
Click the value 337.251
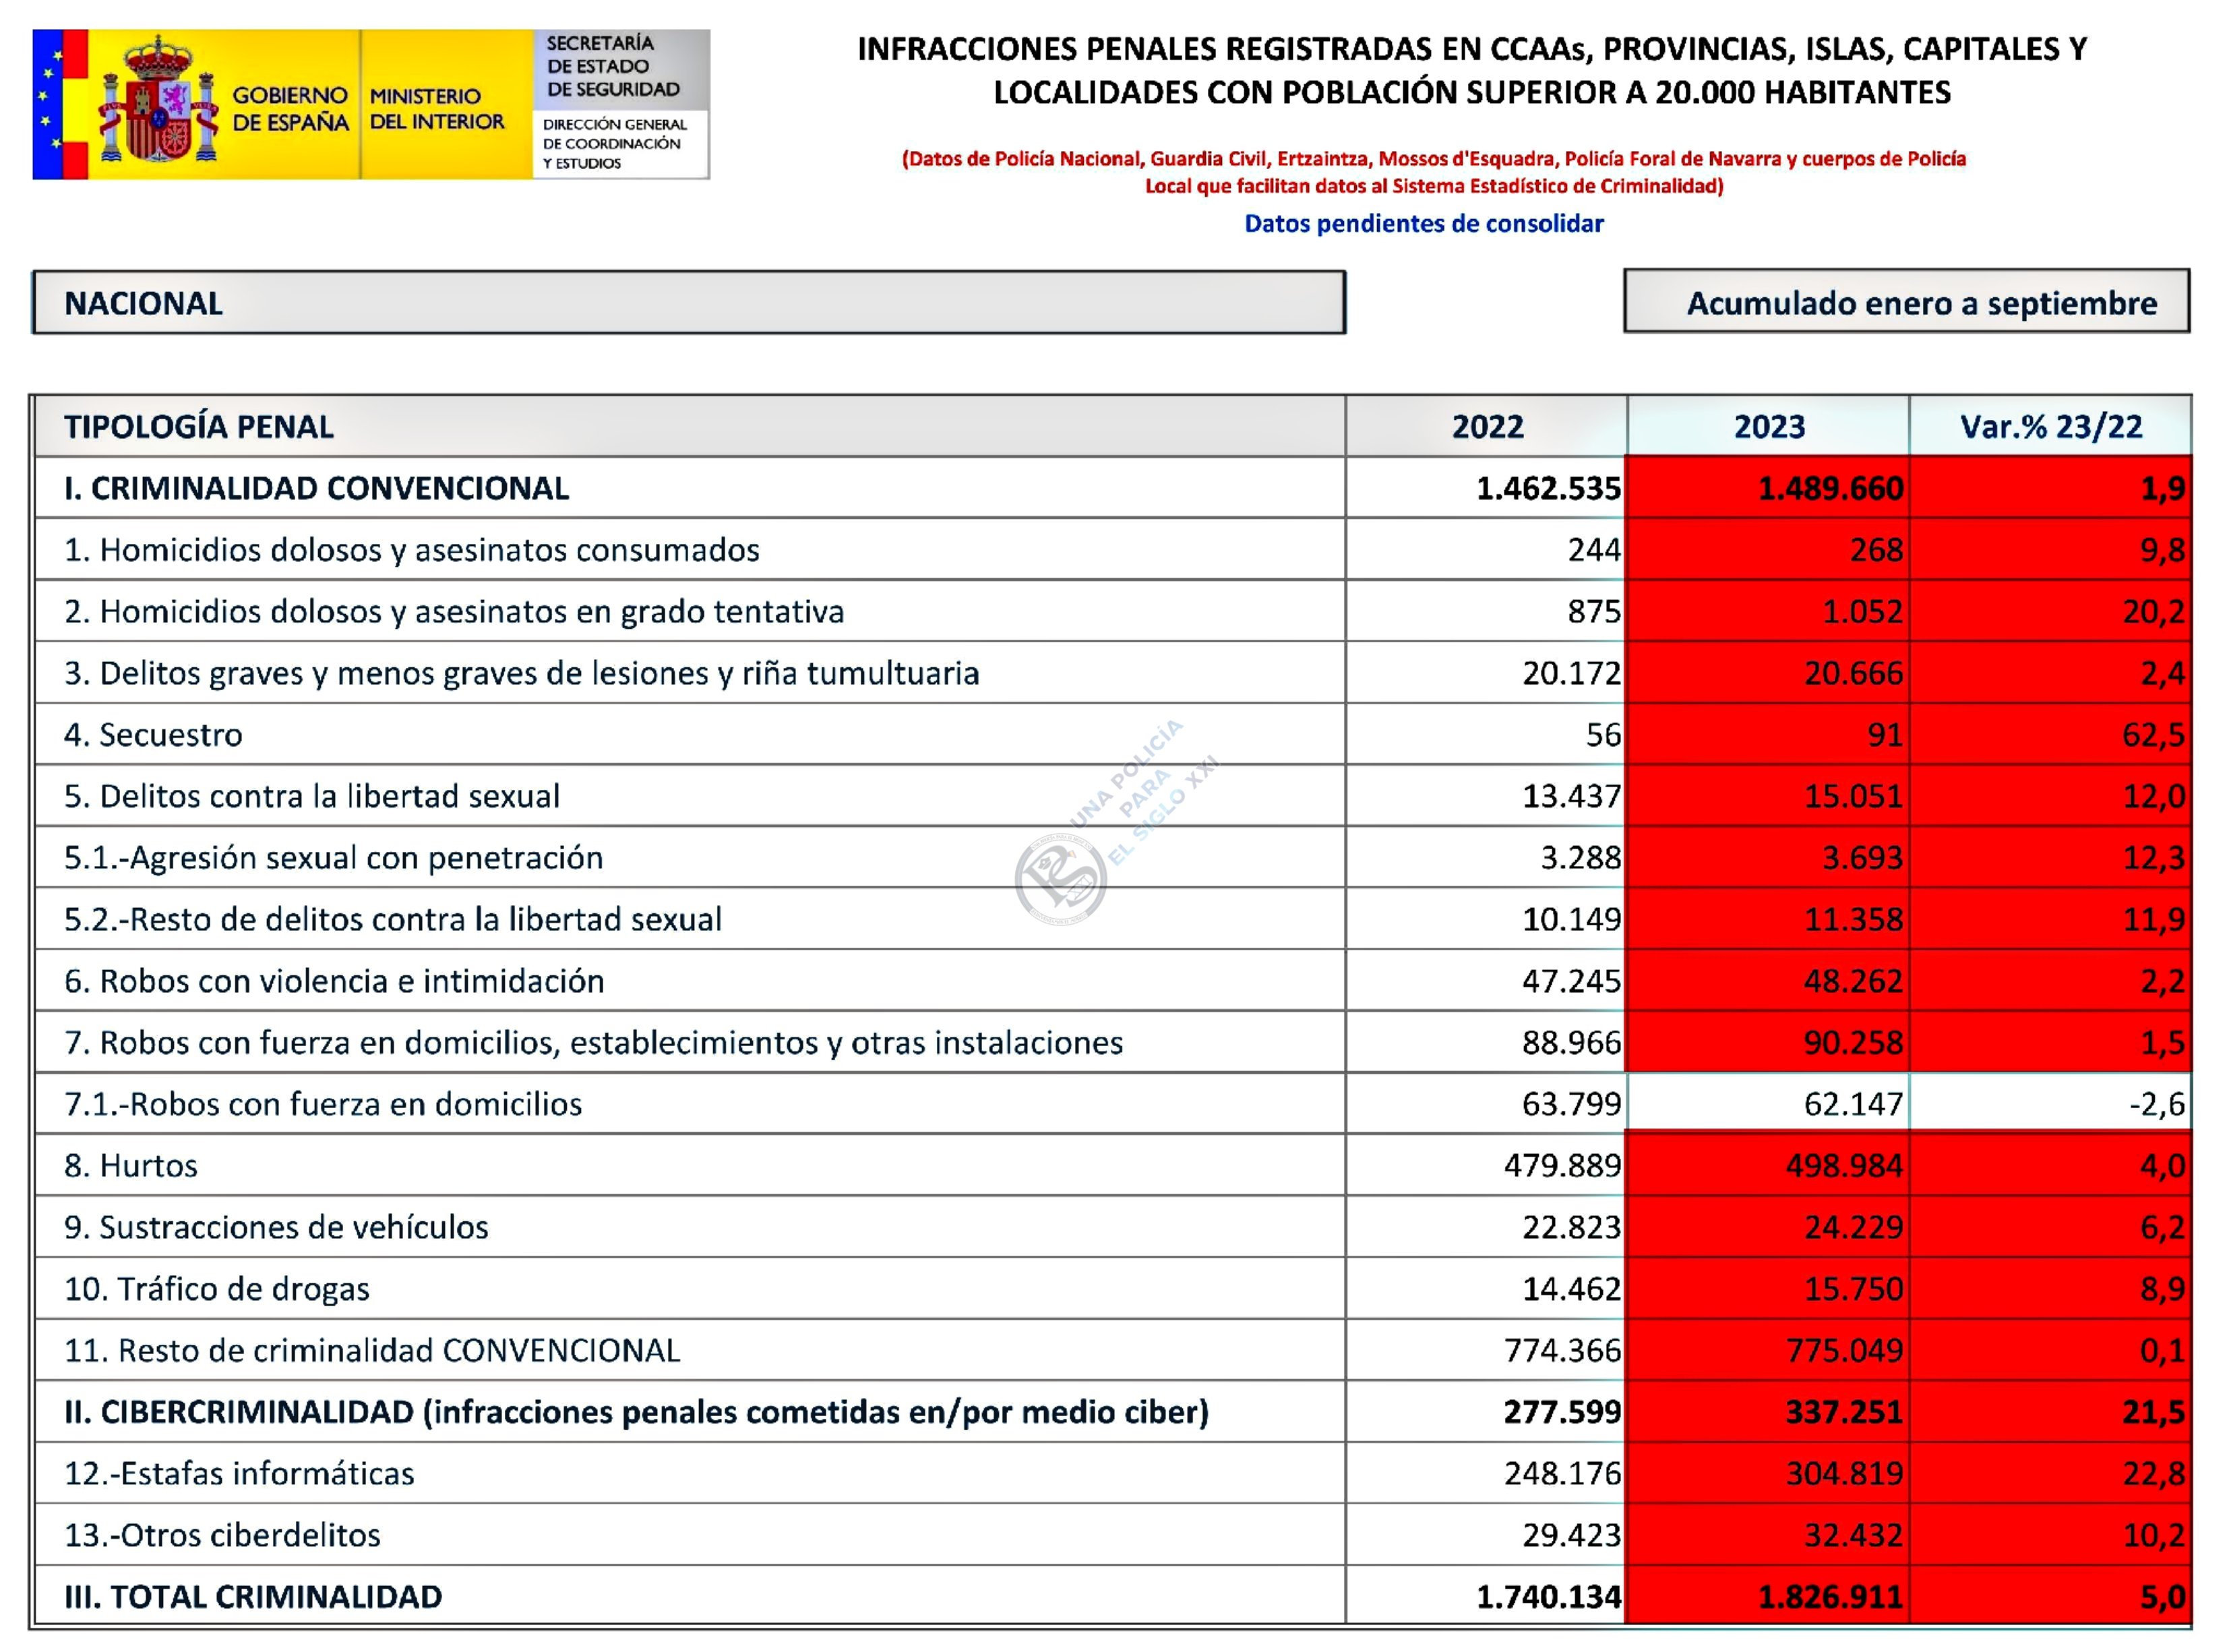click(1844, 1413)
